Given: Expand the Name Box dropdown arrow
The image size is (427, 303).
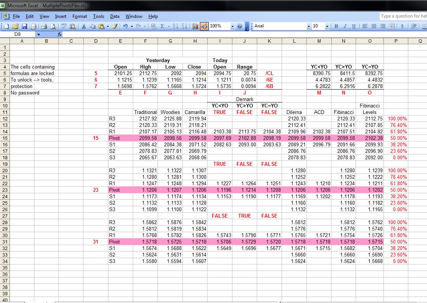Looking at the screenshot, I should (39, 34).
